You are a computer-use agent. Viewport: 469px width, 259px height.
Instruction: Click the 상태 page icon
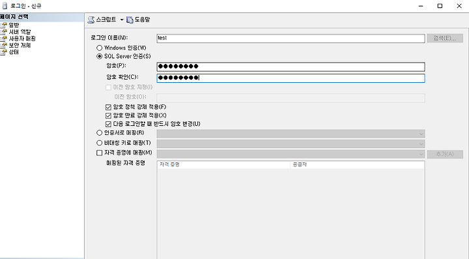(4, 52)
